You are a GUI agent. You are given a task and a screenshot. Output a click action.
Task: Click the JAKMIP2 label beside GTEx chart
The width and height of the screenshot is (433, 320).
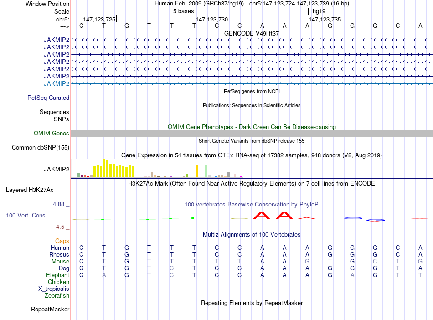pyautogui.click(x=57, y=169)
